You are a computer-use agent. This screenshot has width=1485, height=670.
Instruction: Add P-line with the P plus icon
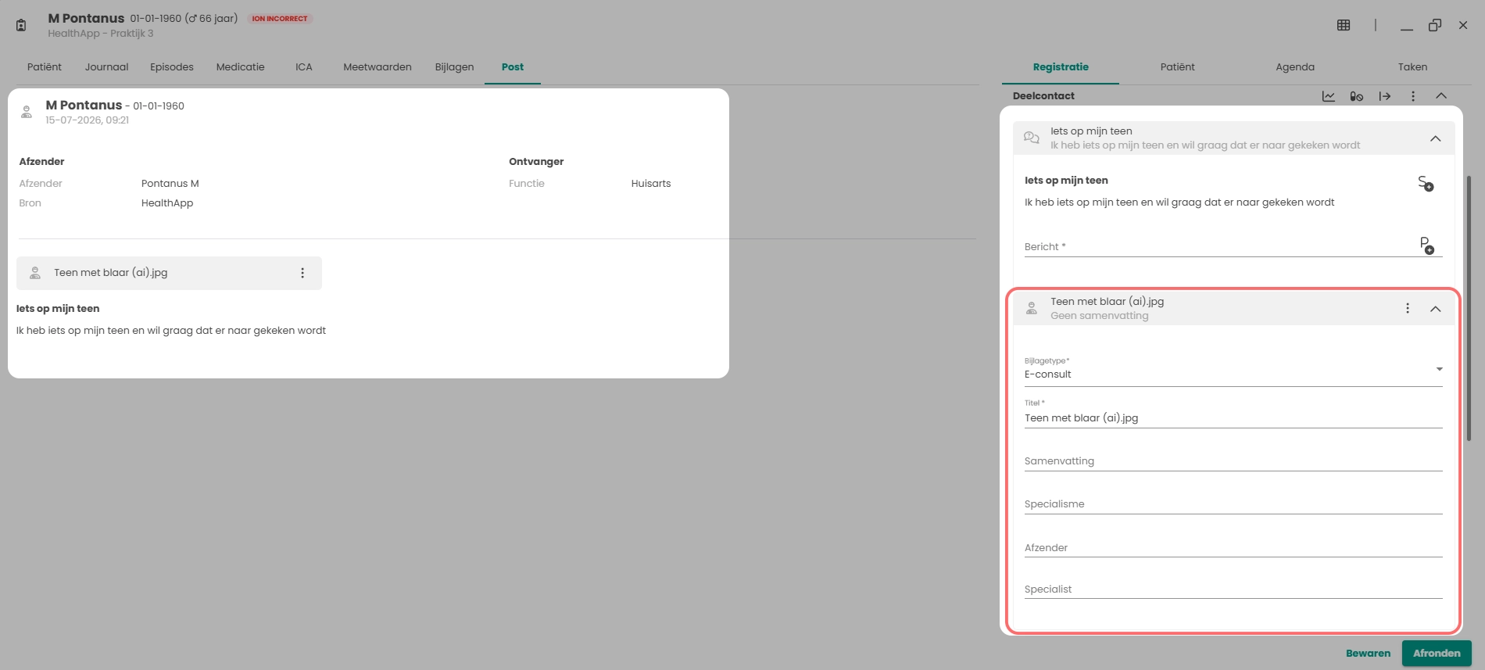[x=1427, y=245]
